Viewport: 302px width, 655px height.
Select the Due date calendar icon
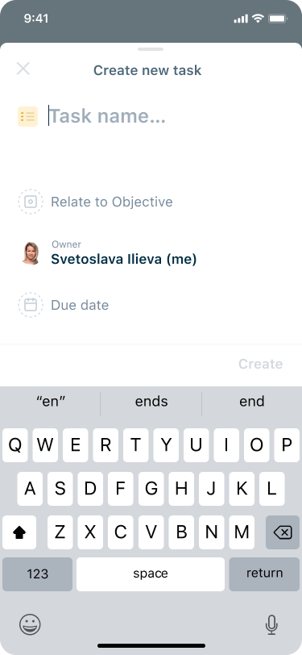pos(31,305)
